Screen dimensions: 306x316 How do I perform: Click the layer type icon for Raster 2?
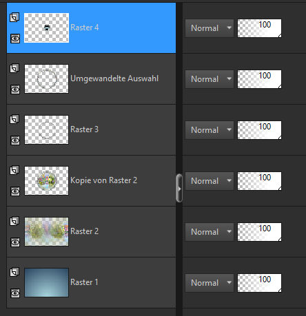click(14, 221)
